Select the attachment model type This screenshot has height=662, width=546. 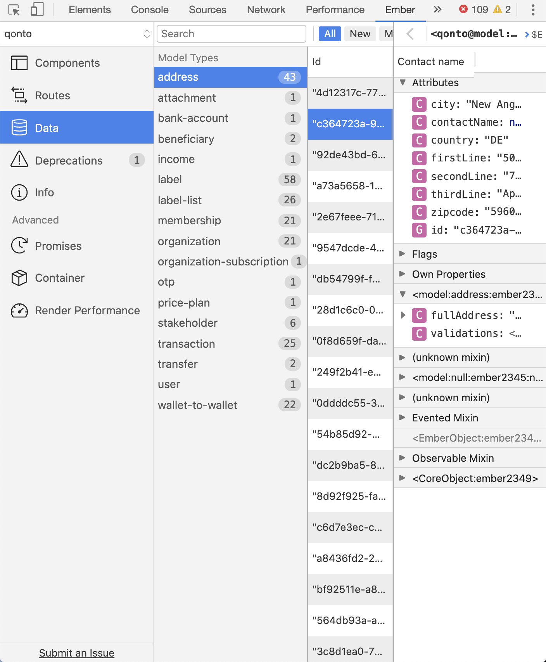(x=230, y=97)
